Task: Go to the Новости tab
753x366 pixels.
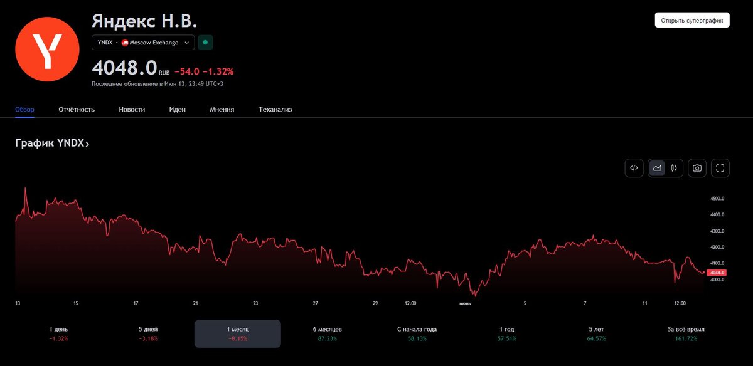Action: coord(132,109)
